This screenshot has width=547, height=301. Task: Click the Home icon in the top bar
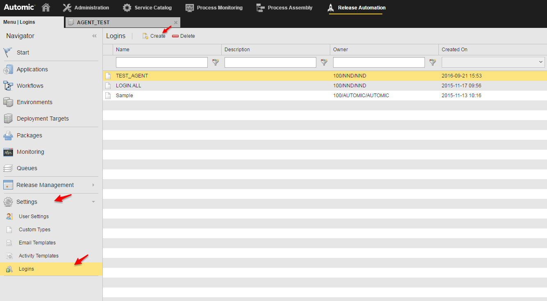(45, 7)
